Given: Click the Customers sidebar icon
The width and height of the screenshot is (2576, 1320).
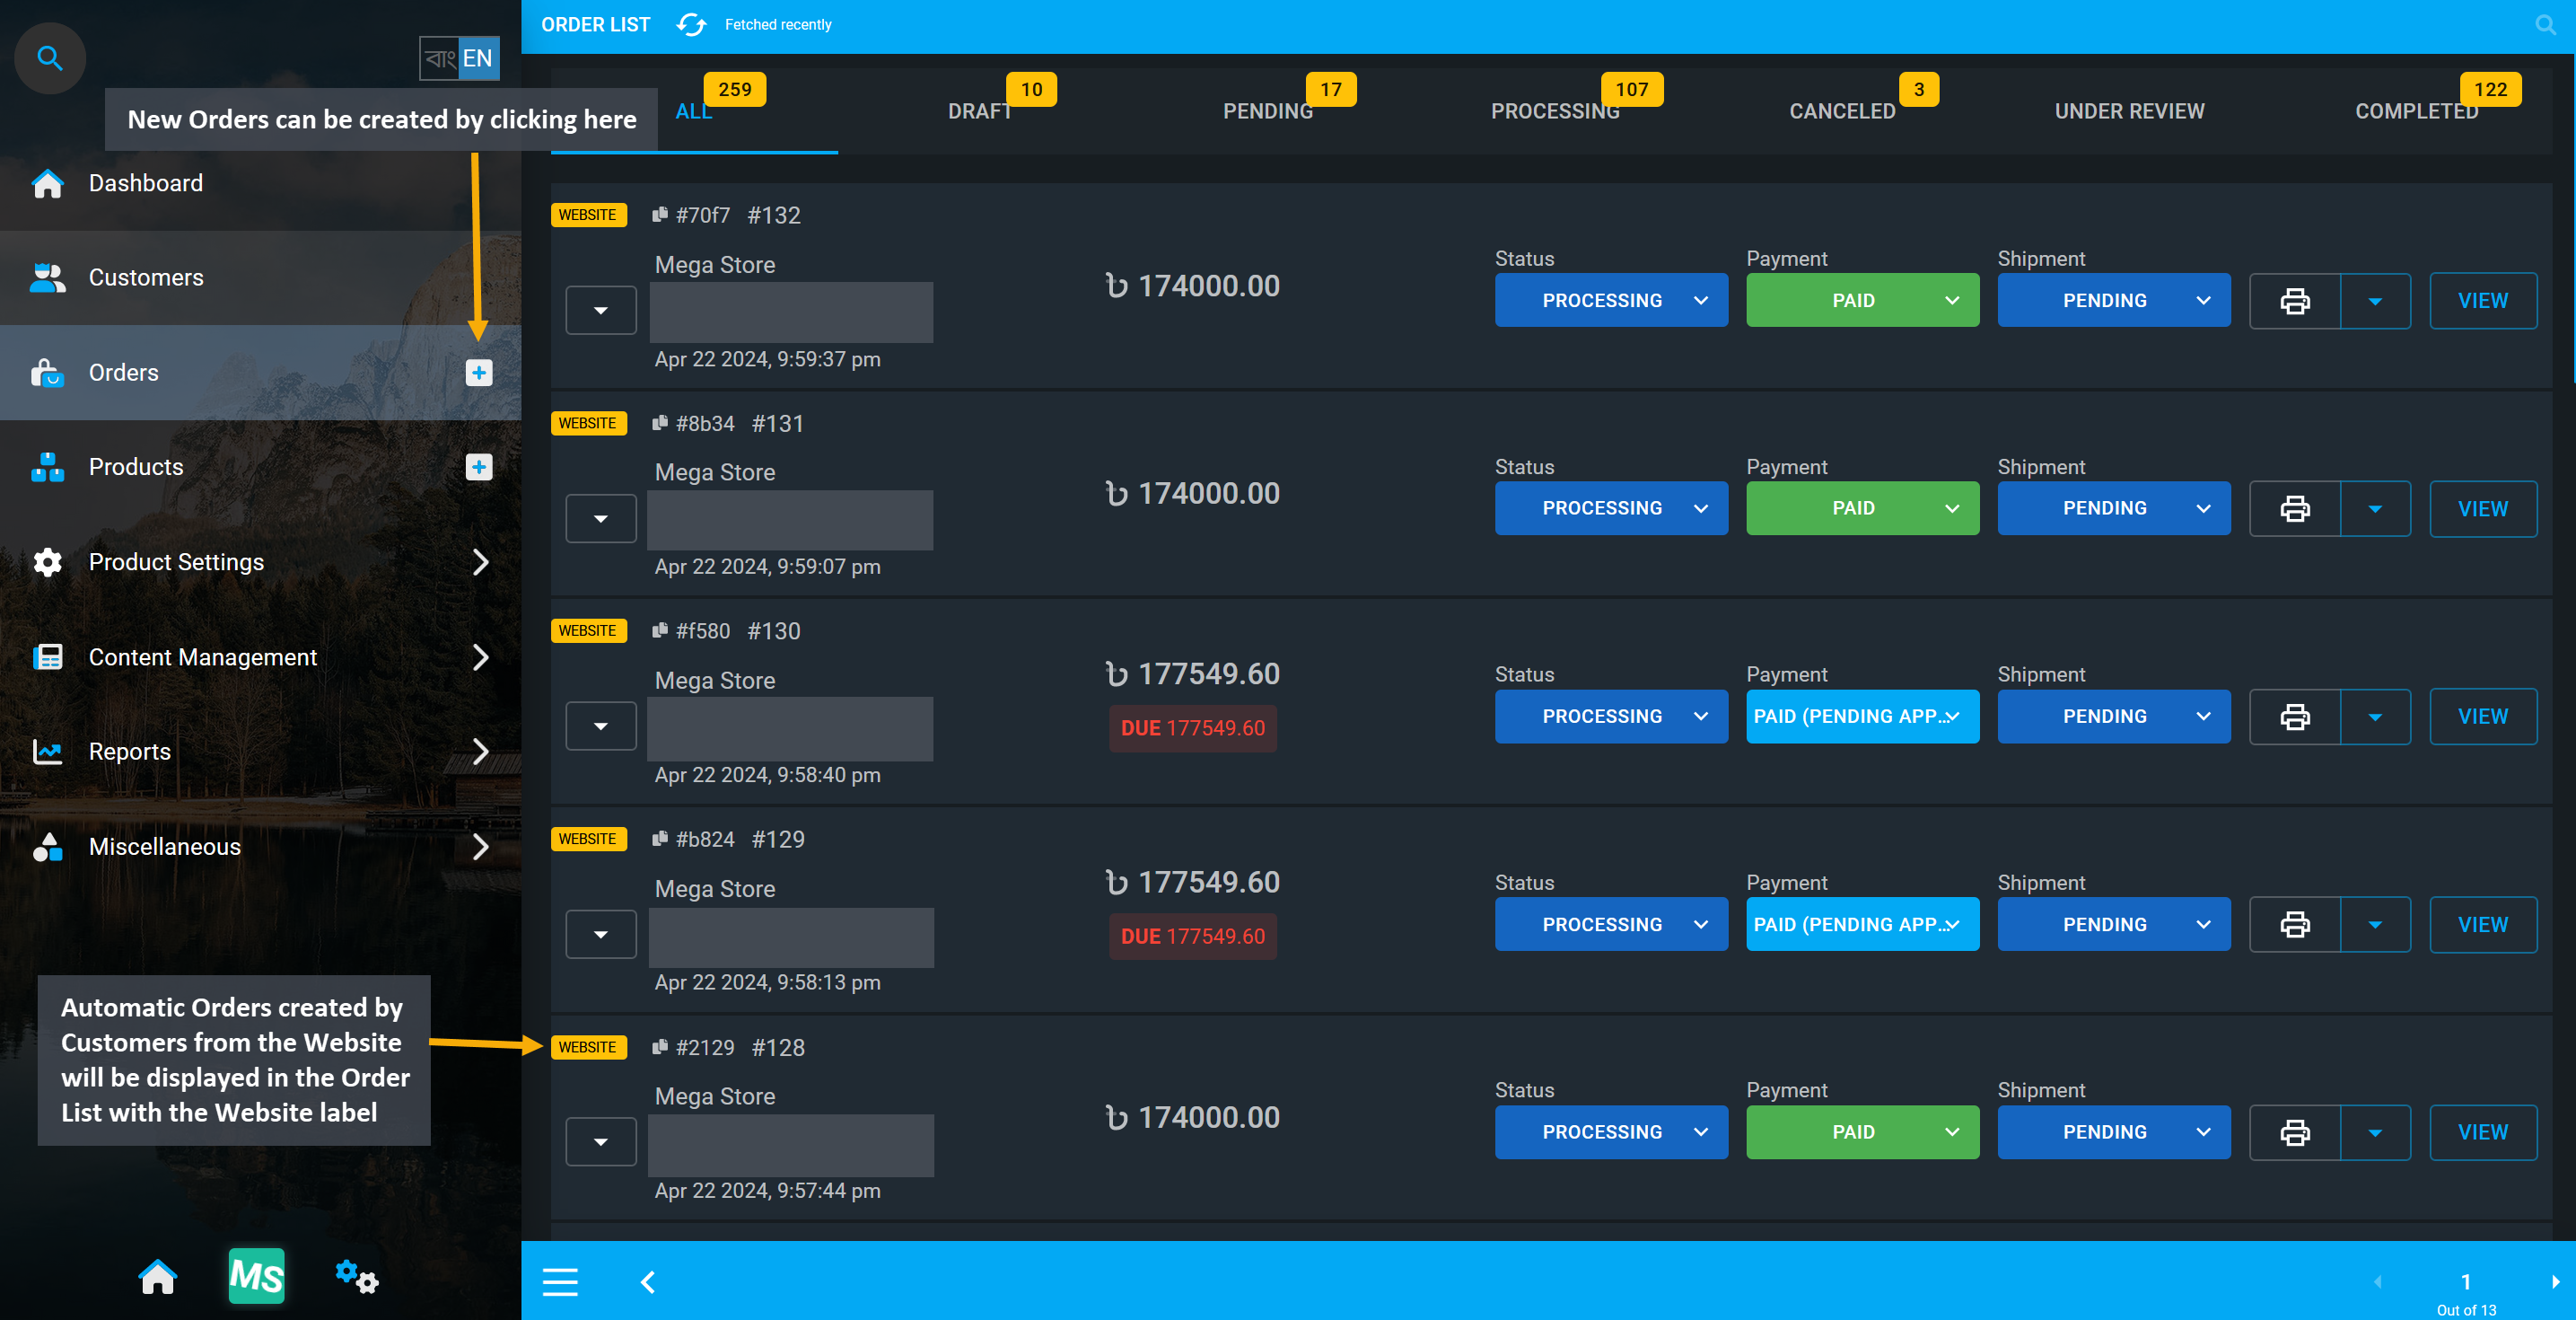Looking at the screenshot, I should [47, 277].
